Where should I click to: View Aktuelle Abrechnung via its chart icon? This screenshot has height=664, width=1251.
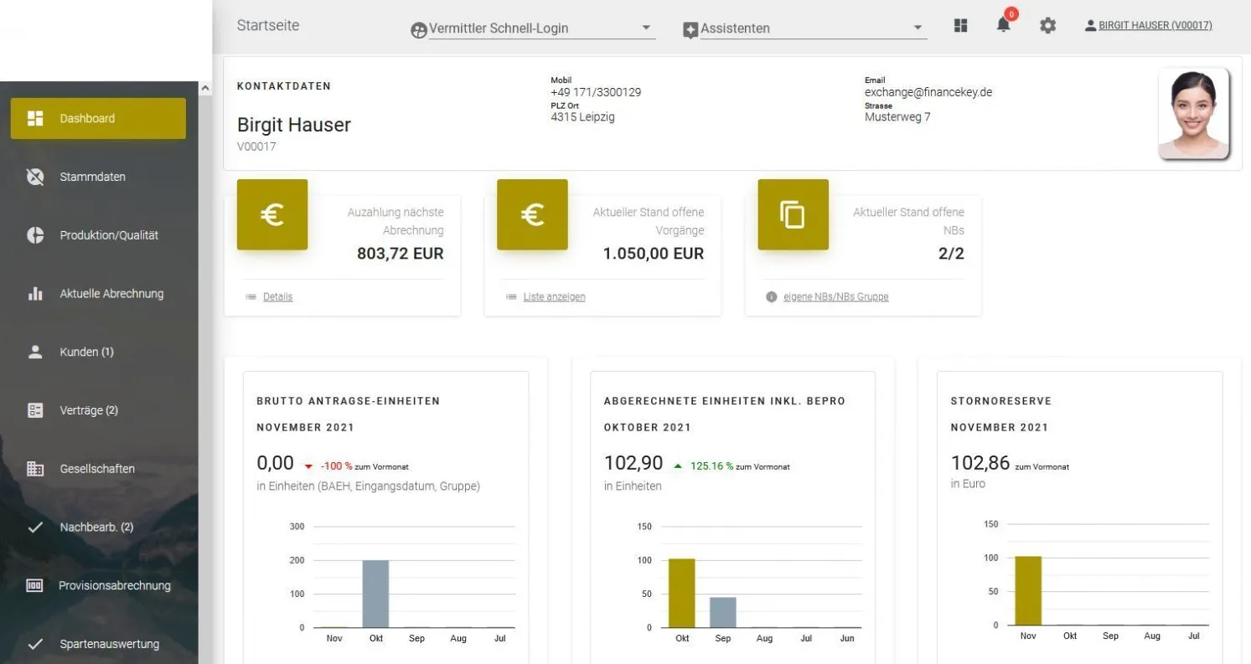click(36, 293)
